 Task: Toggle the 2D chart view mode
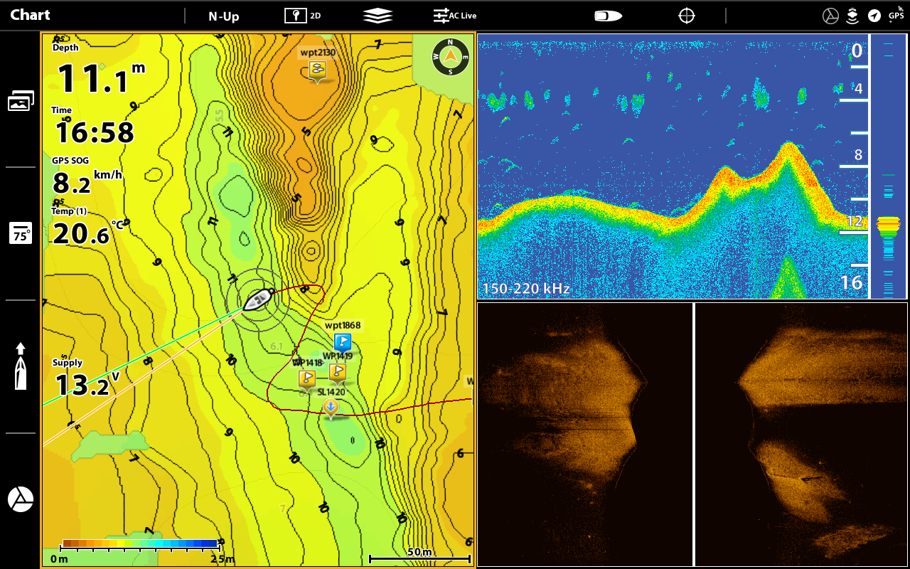point(303,16)
